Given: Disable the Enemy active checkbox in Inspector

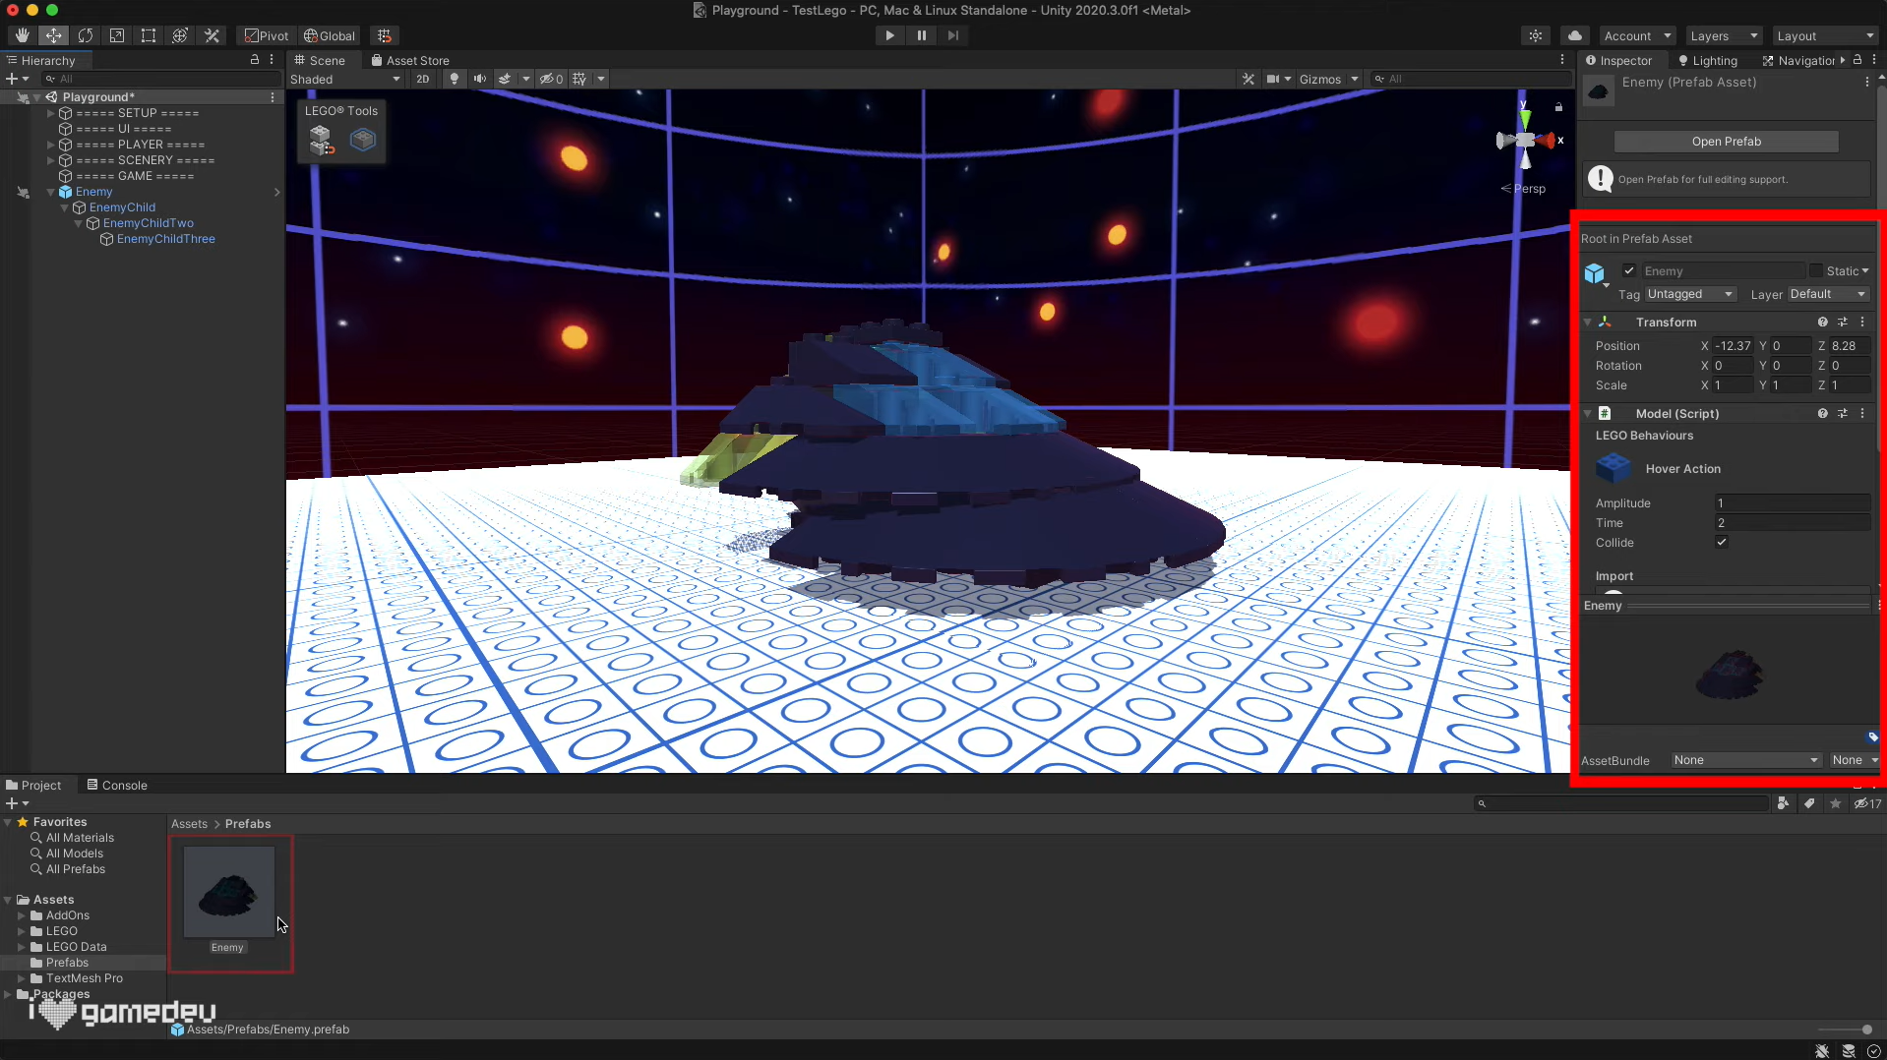Looking at the screenshot, I should pos(1629,269).
